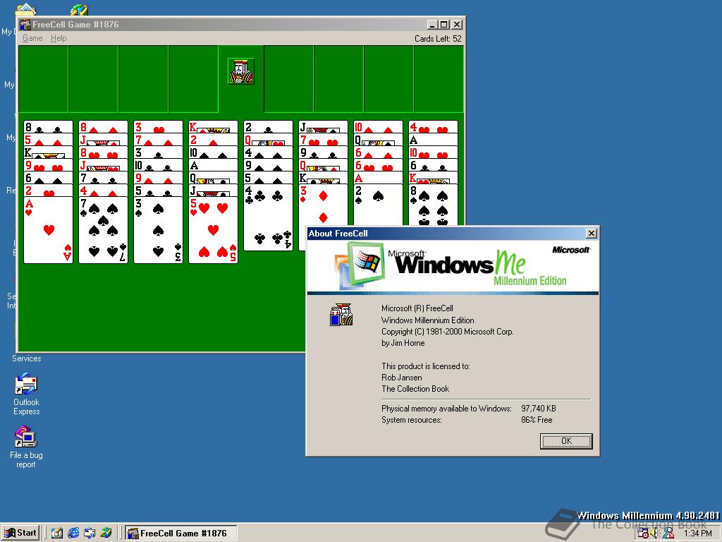Screen dimensions: 722x542
Task: Open the Outlook Express desktop shortcut
Action: tap(26, 394)
